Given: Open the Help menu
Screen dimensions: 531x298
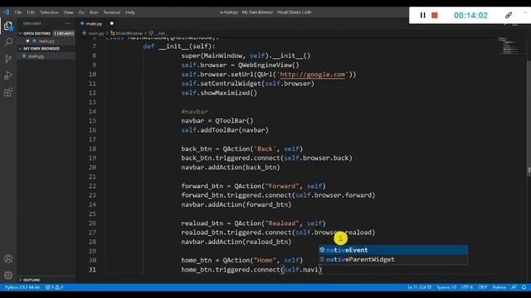Looking at the screenshot, I should [x=130, y=12].
